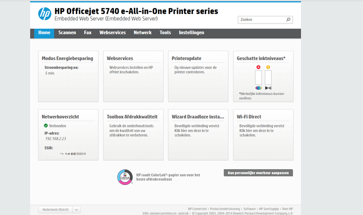Screen dimensions: 363x215
Task: Open the Netwerkoverzicht card heading
Action: 60,117
